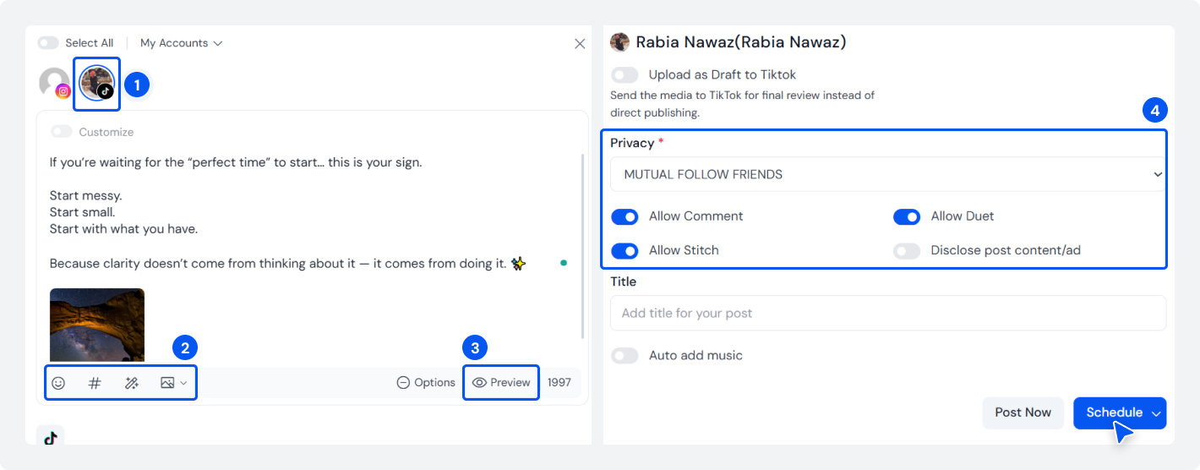
Task: Select the Instagram account avatar
Action: (x=55, y=83)
